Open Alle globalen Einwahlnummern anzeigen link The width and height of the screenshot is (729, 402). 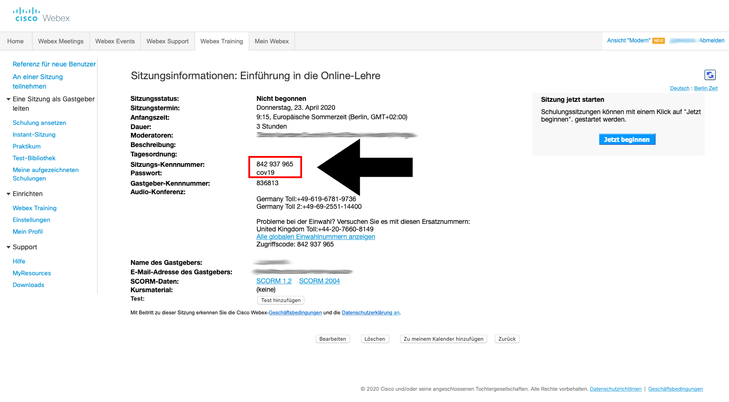coord(316,237)
